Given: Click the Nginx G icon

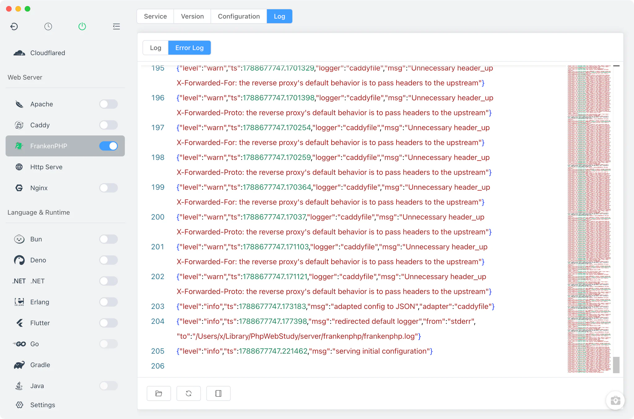Looking at the screenshot, I should point(19,188).
